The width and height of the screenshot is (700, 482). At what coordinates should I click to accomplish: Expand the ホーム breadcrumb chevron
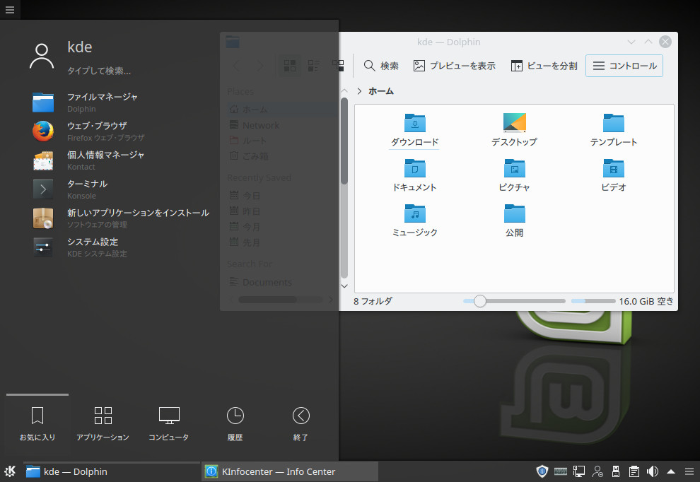[358, 91]
